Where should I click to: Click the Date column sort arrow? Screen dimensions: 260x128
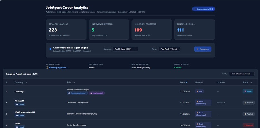point(186,82)
